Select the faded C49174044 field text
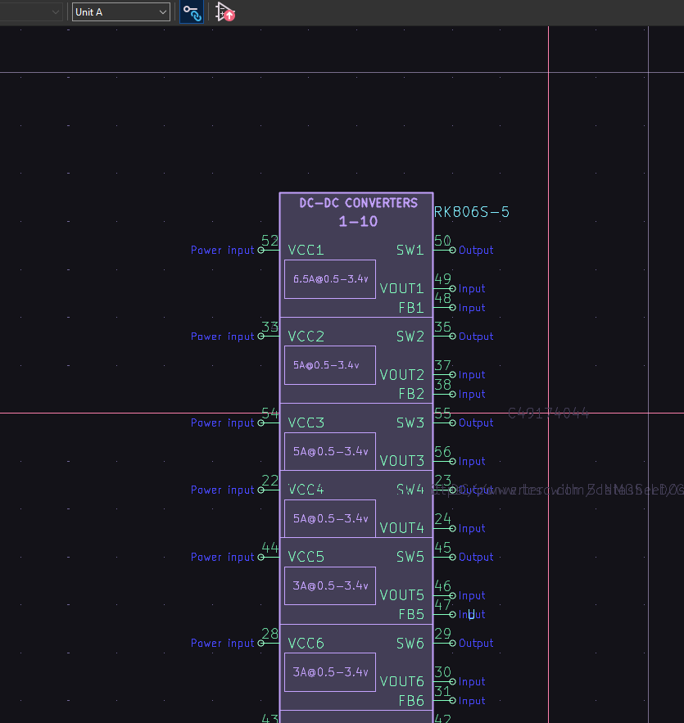Screen dimensions: 684x723 tap(548, 413)
